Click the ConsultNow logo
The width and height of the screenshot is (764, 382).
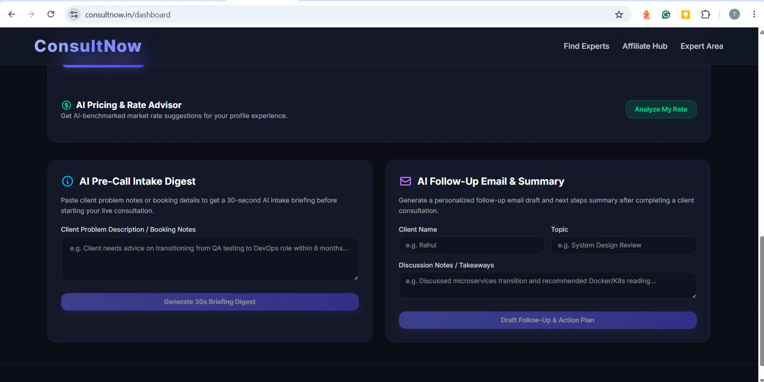[88, 46]
